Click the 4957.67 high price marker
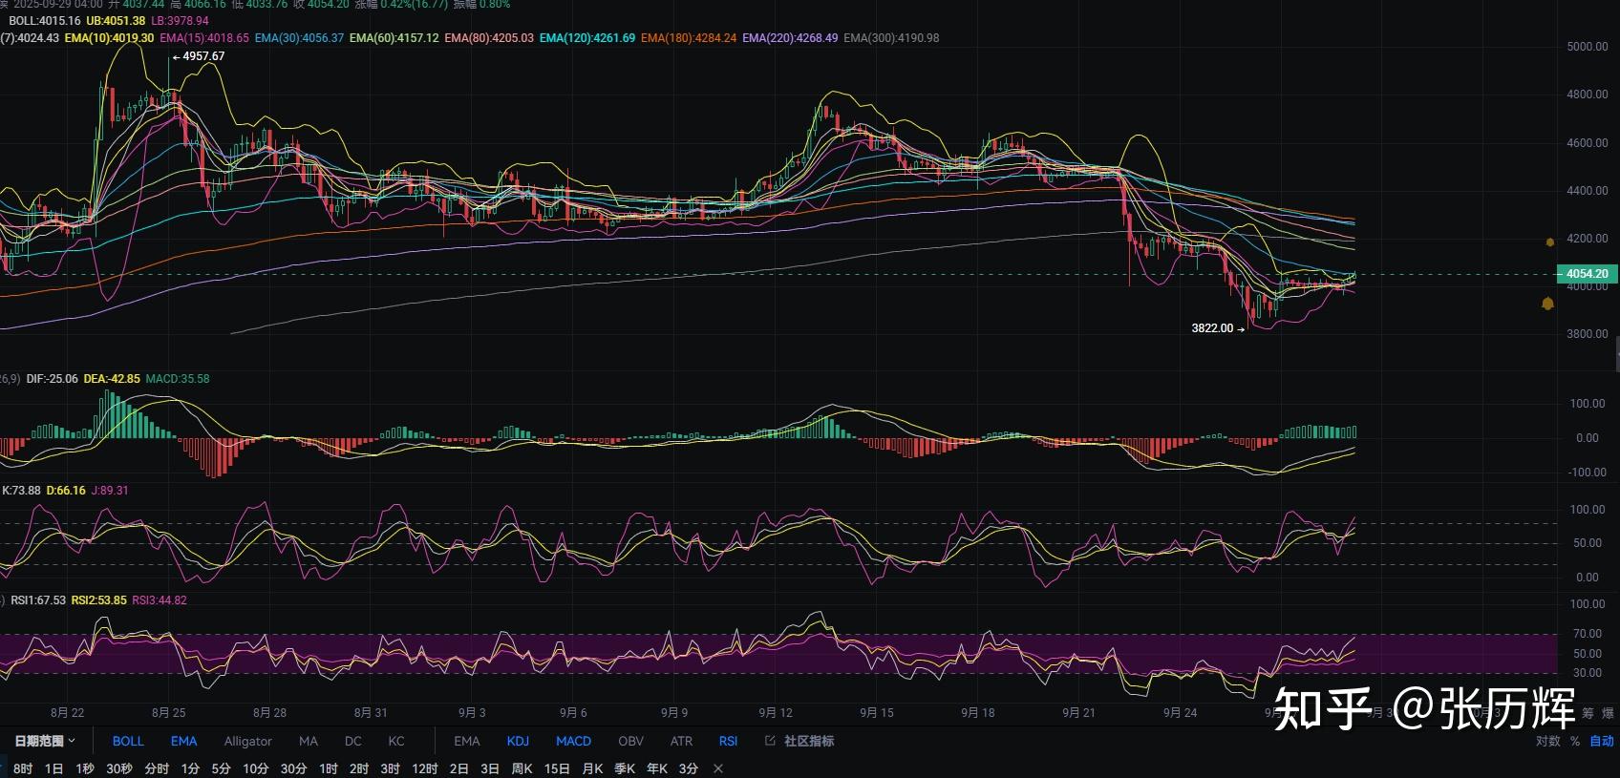The height and width of the screenshot is (778, 1620). click(202, 56)
